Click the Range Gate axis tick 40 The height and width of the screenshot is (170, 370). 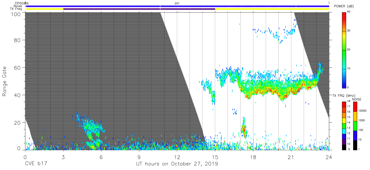point(17,95)
